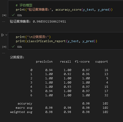Click precision 0.94 in class 0 row

(49, 70)
